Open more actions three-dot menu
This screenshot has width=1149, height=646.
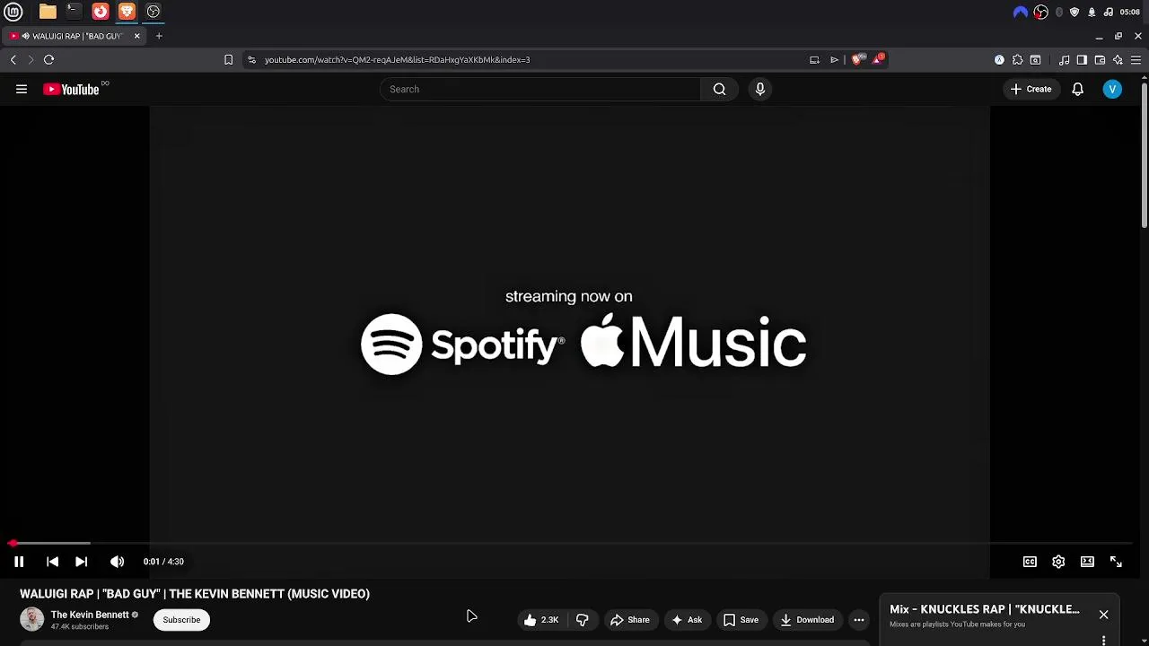click(x=859, y=620)
